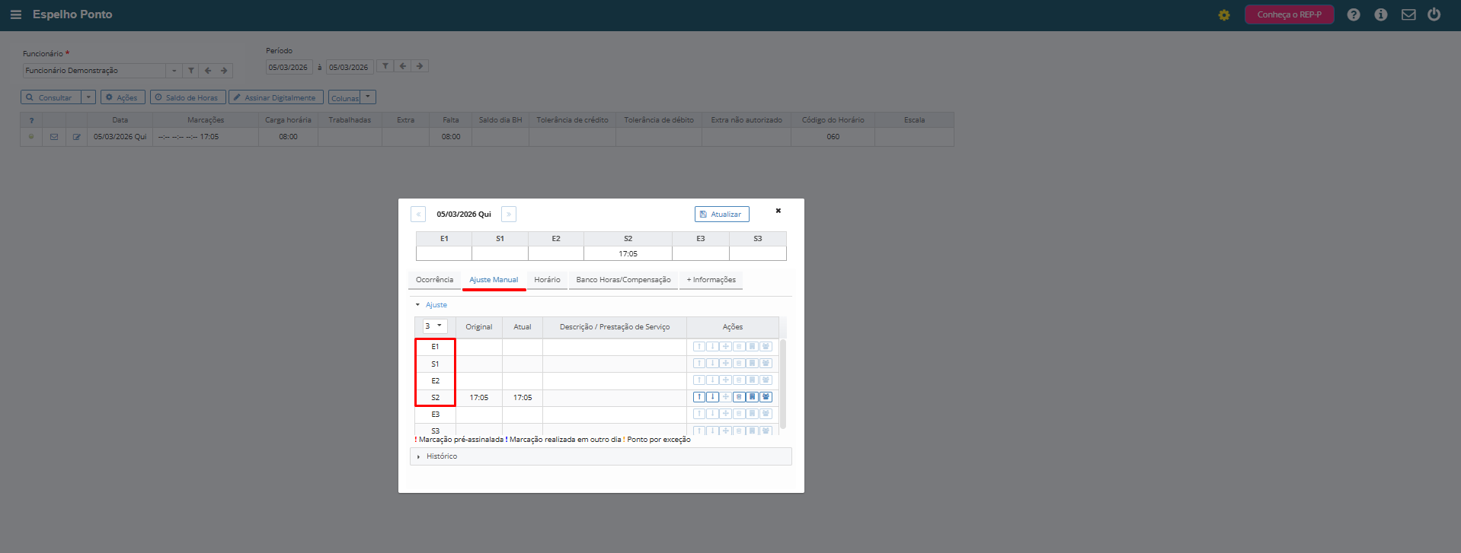Image resolution: width=1461 pixels, height=553 pixels.
Task: Click the Código do Horário value 060
Action: point(833,137)
